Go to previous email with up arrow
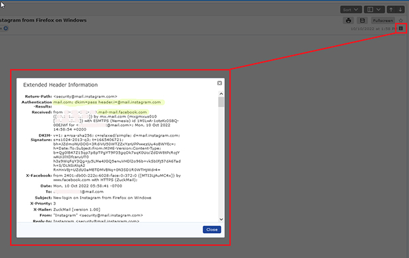The width and height of the screenshot is (409, 258). pyautogui.click(x=391, y=10)
